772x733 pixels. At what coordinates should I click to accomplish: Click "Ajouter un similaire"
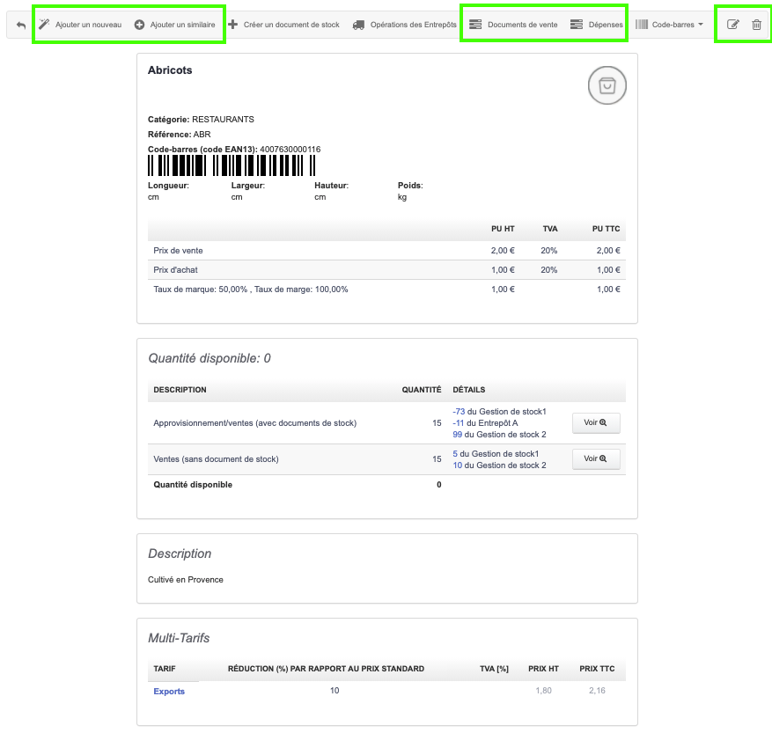[182, 25]
